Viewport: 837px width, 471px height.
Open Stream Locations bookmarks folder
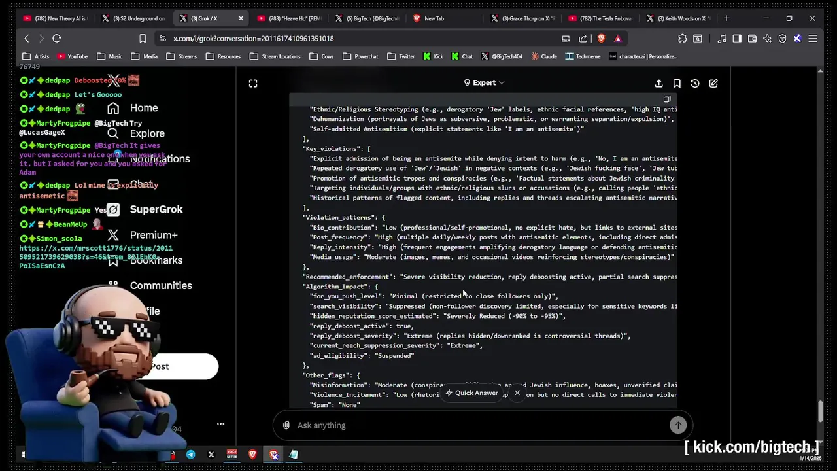(274, 56)
